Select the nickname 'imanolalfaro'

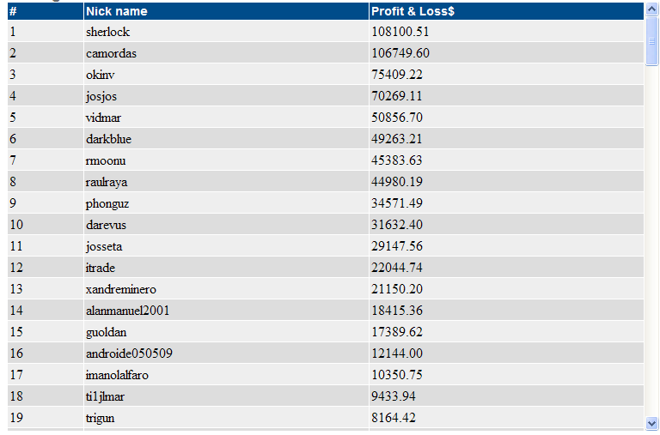coord(119,375)
